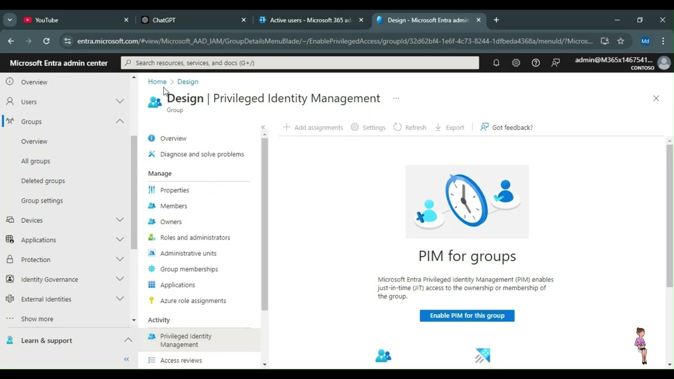Image resolution: width=674 pixels, height=379 pixels.
Task: Click the Overview info icon in group menu
Action: (152, 138)
